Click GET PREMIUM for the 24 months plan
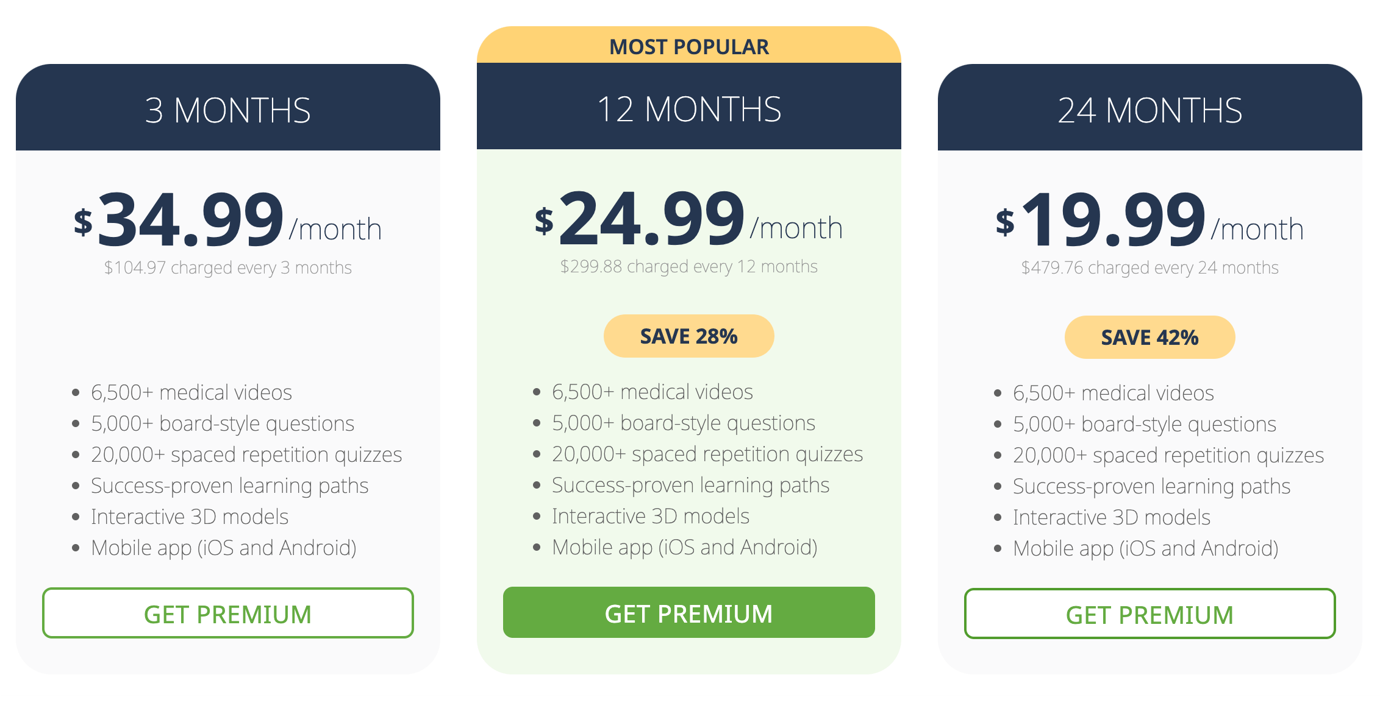The height and width of the screenshot is (725, 1380). 1149,614
